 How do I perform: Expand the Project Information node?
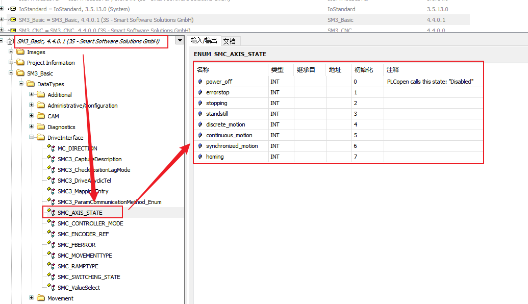(x=11, y=63)
